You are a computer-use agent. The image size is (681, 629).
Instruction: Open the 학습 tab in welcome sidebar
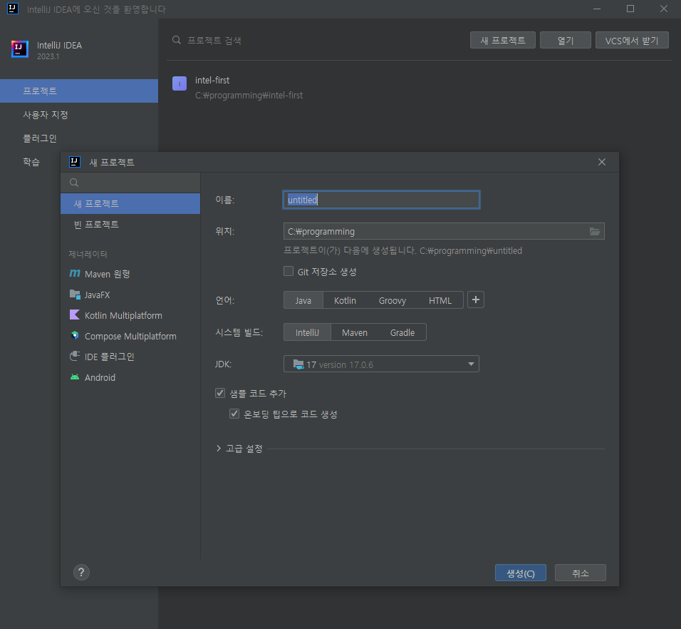click(31, 162)
